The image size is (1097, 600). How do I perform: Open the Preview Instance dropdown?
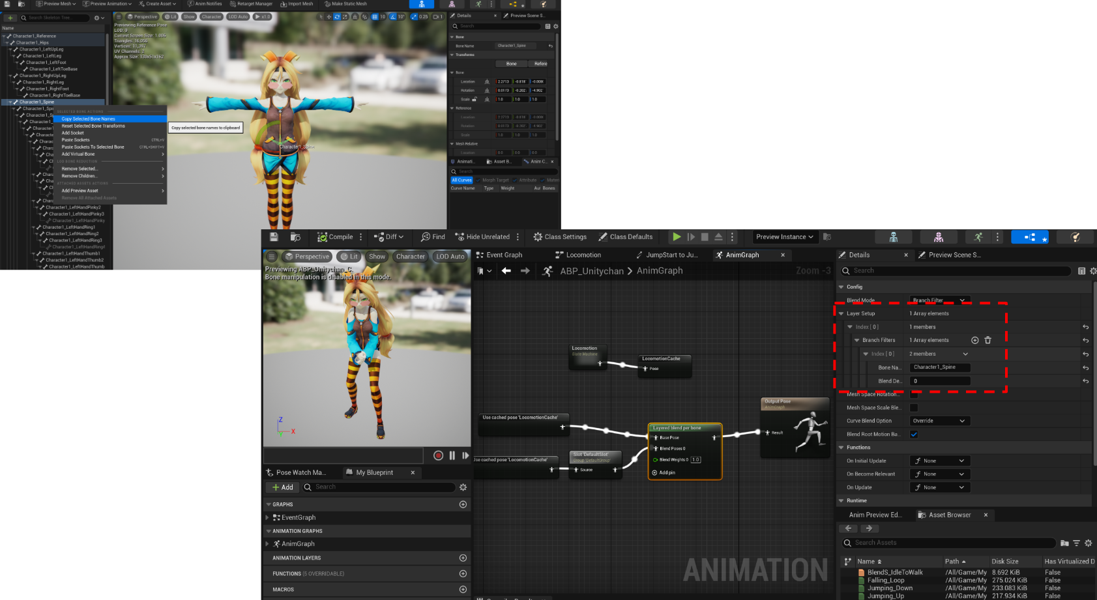click(x=785, y=237)
